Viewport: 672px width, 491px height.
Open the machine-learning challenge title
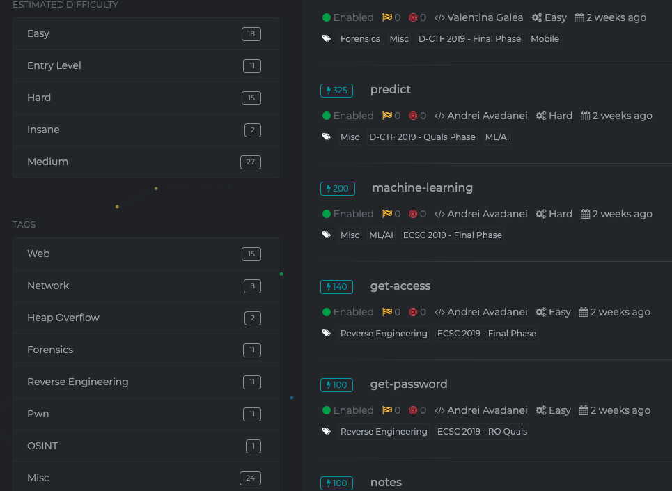pos(422,188)
